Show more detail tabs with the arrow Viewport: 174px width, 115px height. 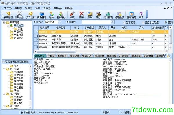(x=164, y=55)
